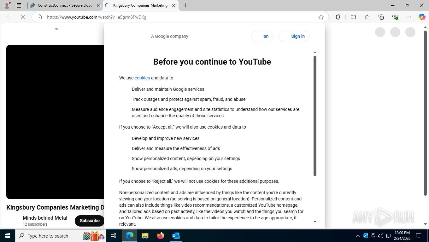Image resolution: width=429 pixels, height=242 pixels.
Task: View site information lock icon
Action: 39,17
